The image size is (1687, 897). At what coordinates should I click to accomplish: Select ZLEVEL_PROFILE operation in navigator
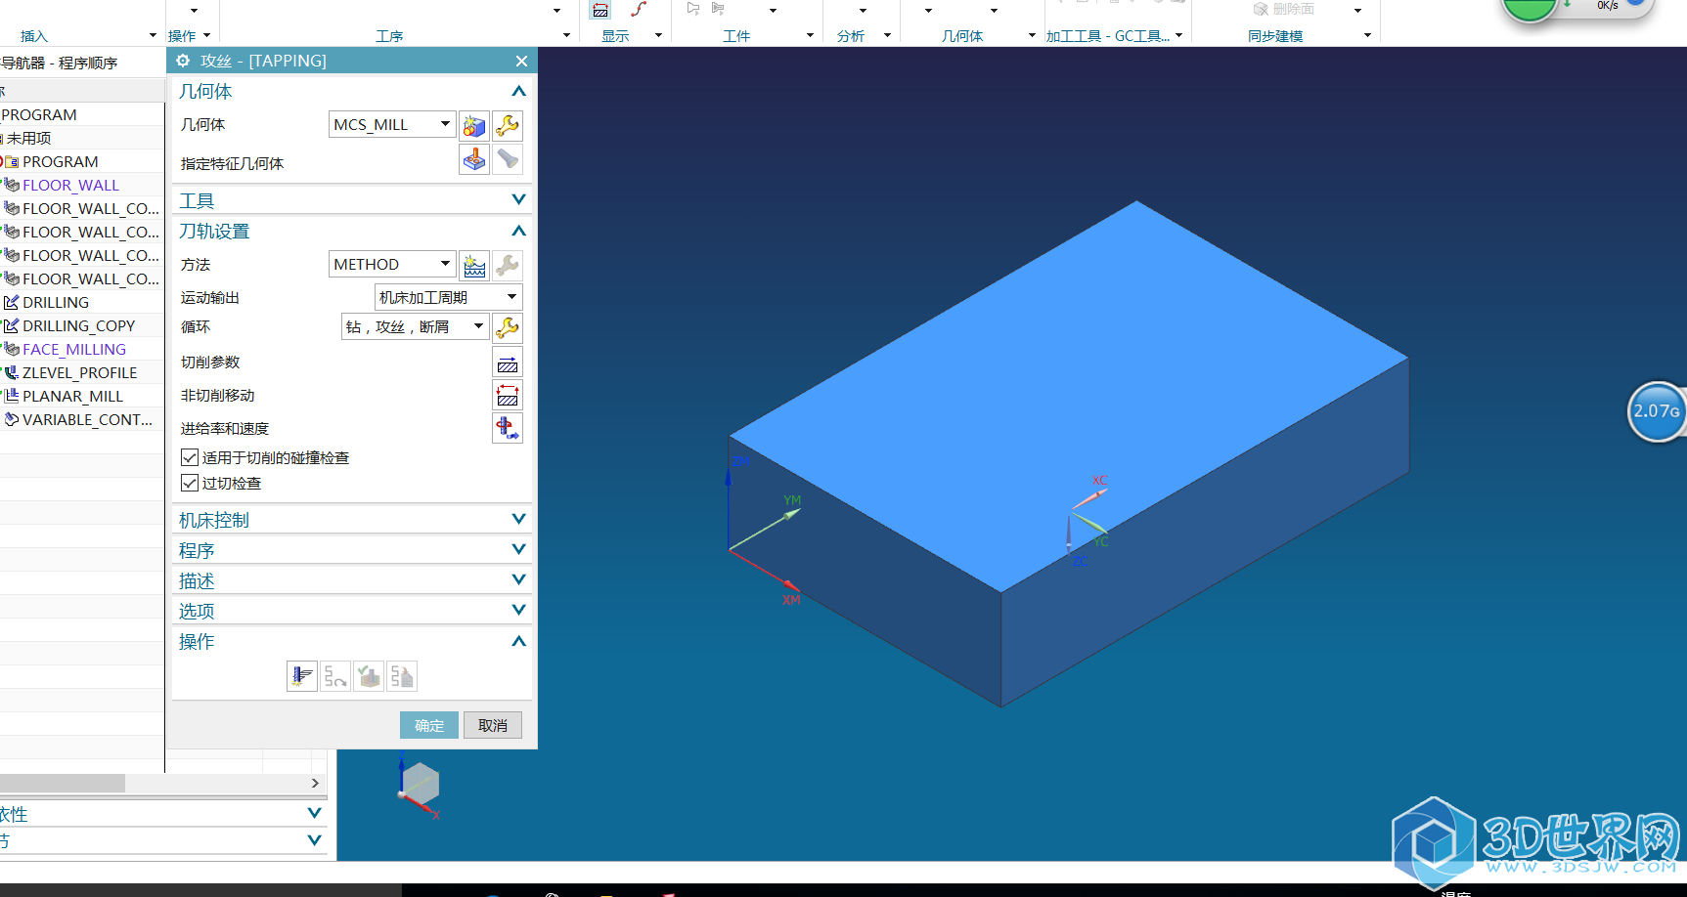(79, 372)
